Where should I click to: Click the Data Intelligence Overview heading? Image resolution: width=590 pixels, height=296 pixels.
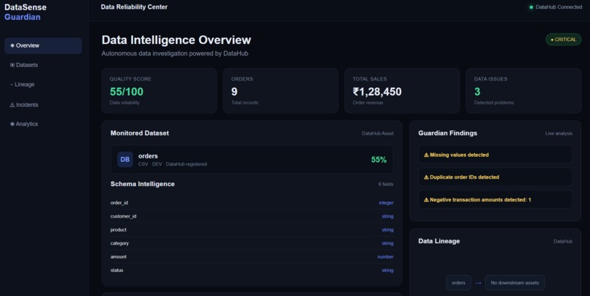tap(176, 40)
